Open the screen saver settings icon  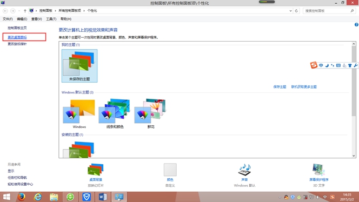pos(318,170)
